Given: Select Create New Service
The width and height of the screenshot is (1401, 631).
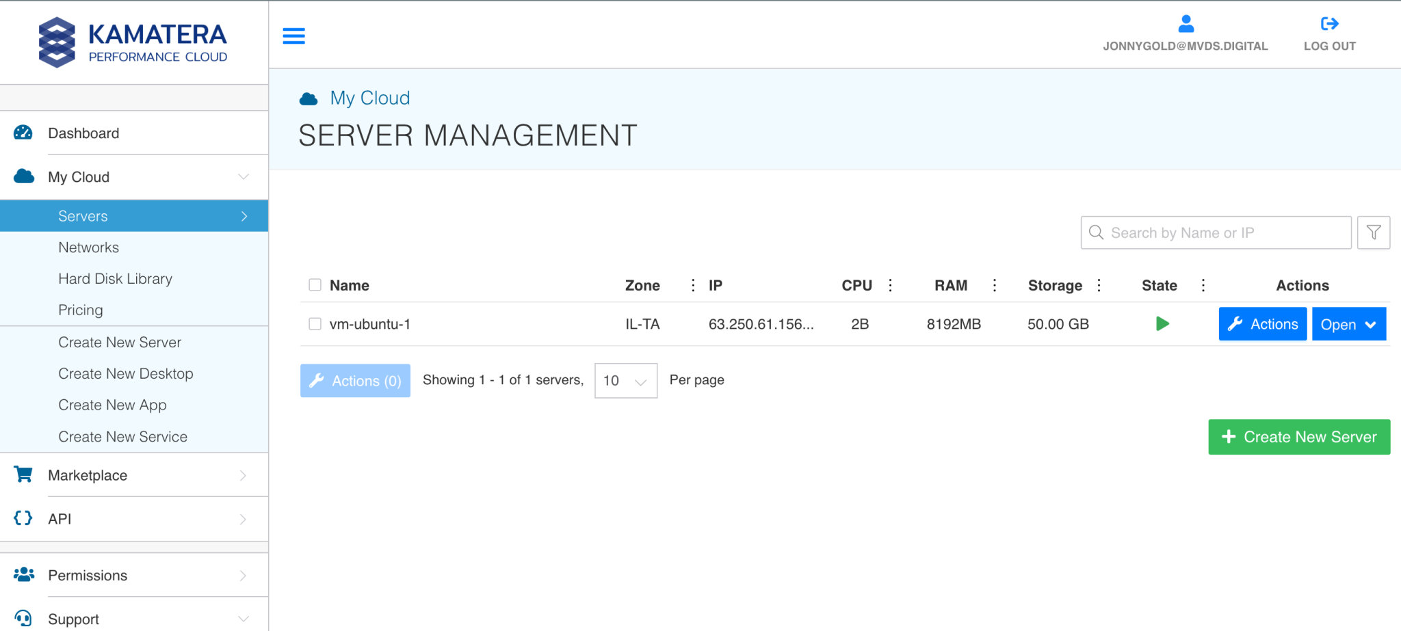Looking at the screenshot, I should tap(122, 437).
